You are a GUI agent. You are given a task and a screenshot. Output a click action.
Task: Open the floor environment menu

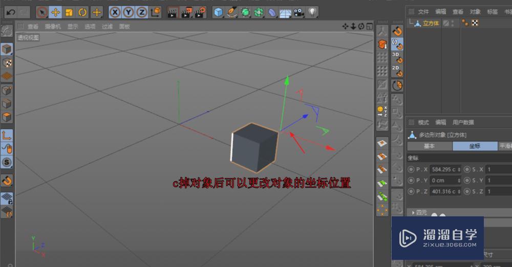pyautogui.click(x=285, y=13)
